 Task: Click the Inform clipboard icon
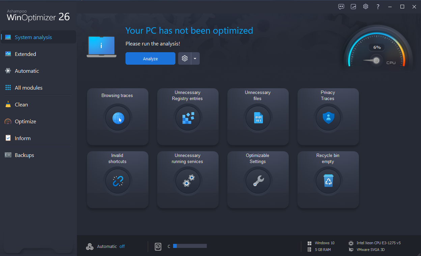8,138
